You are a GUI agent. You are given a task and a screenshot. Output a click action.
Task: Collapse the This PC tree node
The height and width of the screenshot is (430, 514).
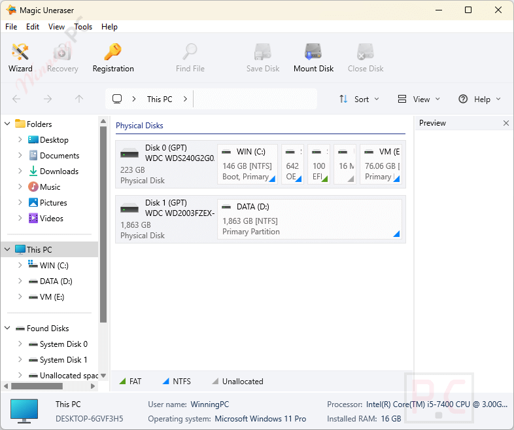point(7,249)
